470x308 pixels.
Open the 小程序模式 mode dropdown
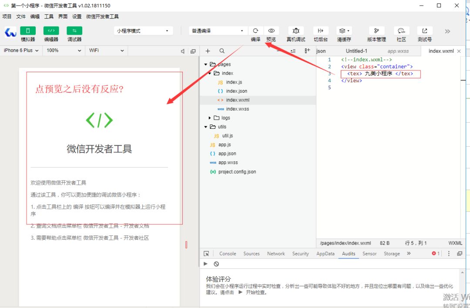[143, 31]
